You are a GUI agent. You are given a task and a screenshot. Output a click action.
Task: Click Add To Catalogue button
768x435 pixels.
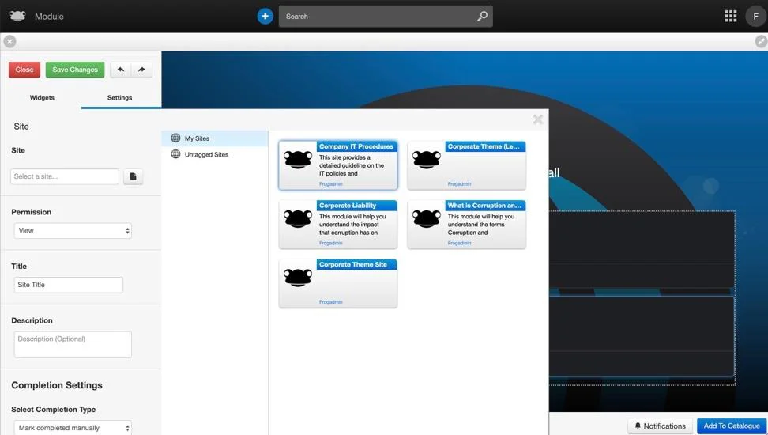(x=732, y=426)
